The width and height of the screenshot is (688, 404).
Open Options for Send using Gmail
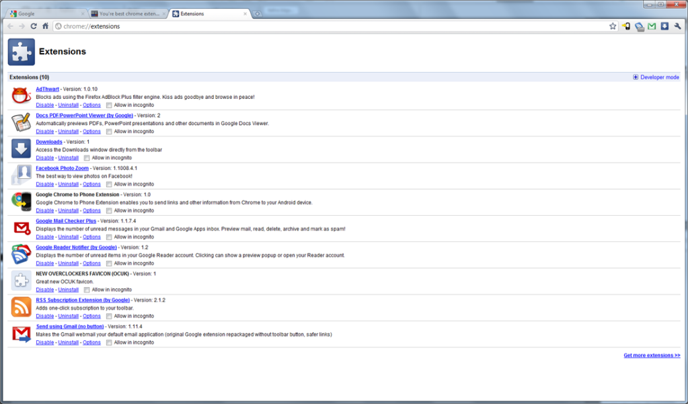tap(91, 343)
